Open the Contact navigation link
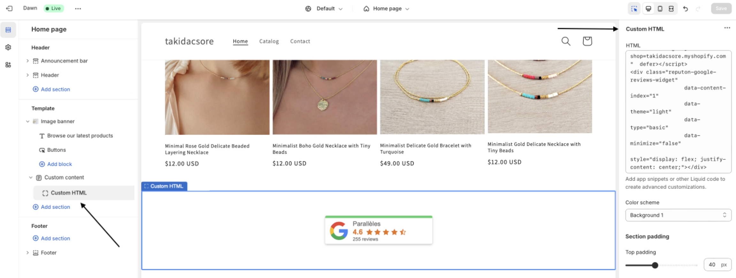The width and height of the screenshot is (736, 278). tap(300, 41)
